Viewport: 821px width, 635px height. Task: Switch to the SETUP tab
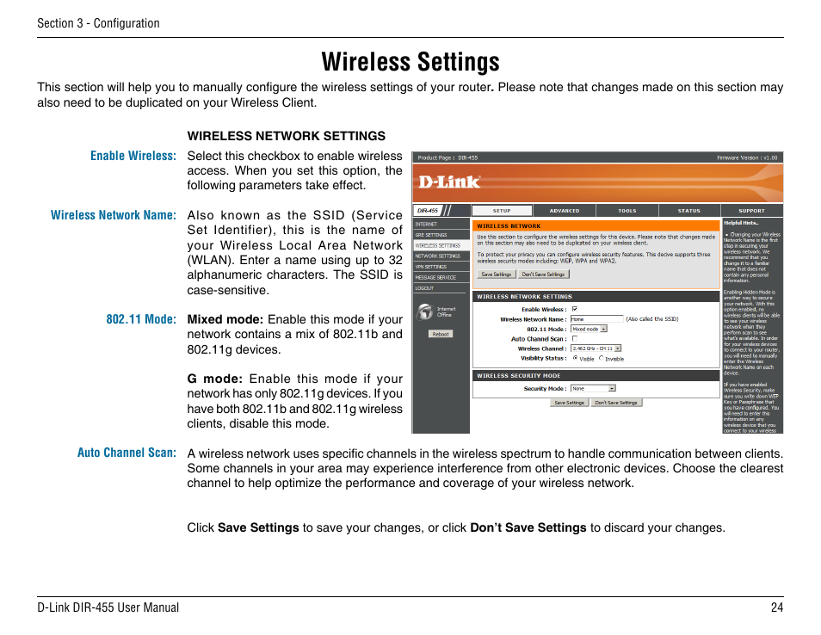(502, 211)
